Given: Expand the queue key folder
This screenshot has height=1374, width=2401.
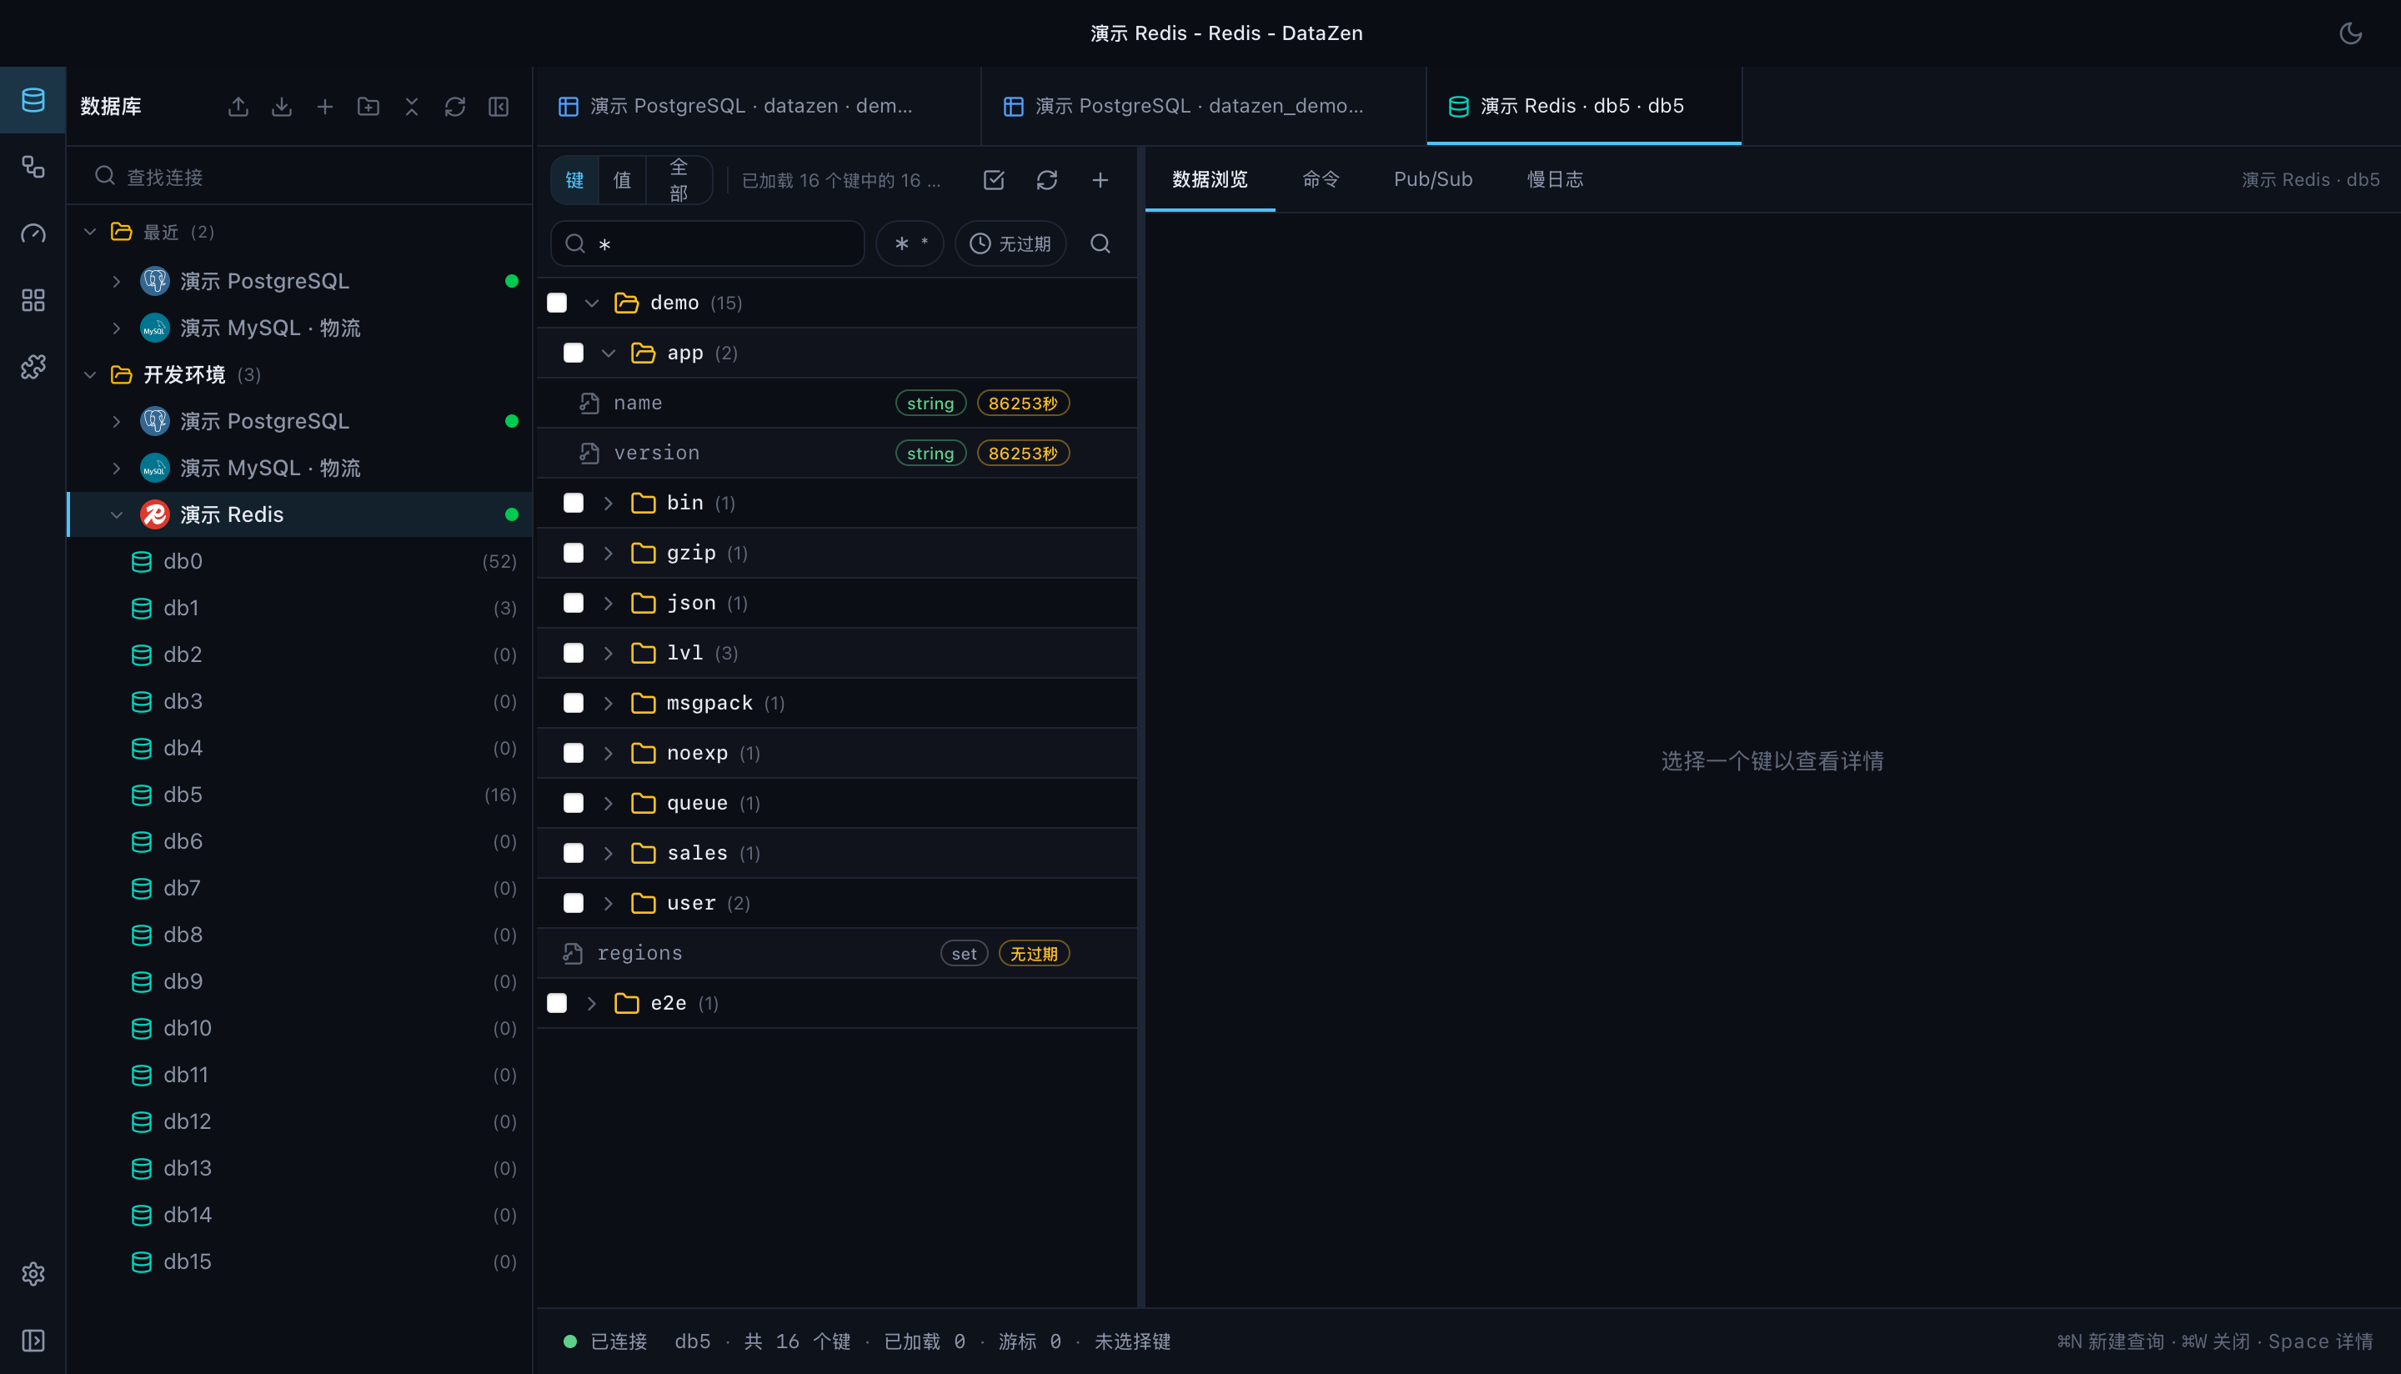Looking at the screenshot, I should (609, 803).
